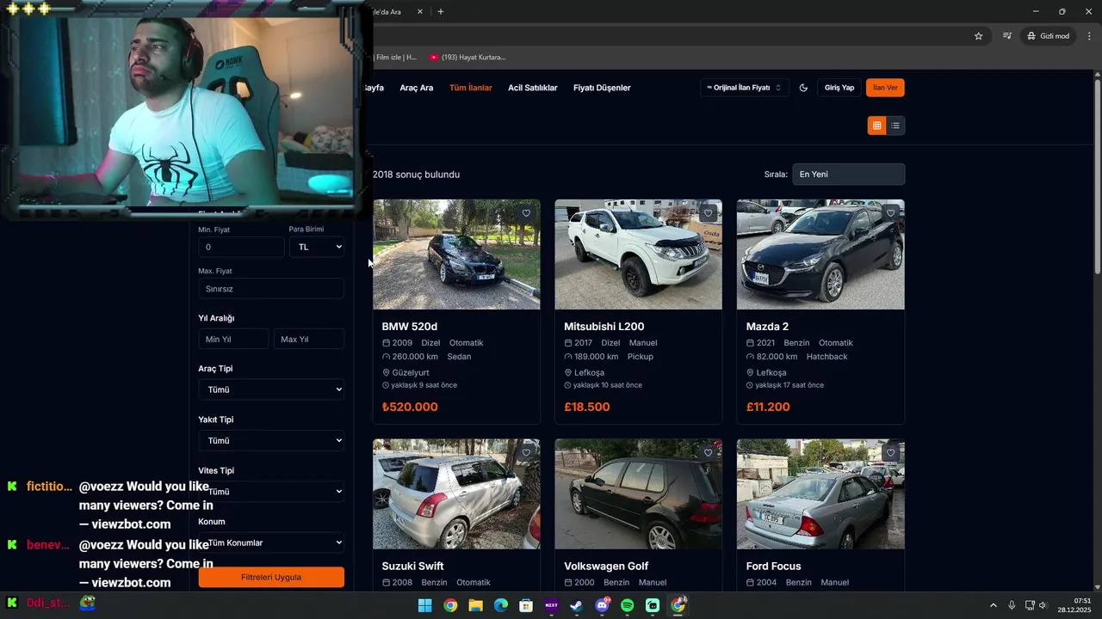Focus the Max Yıl input
This screenshot has height=619, width=1102.
(309, 339)
